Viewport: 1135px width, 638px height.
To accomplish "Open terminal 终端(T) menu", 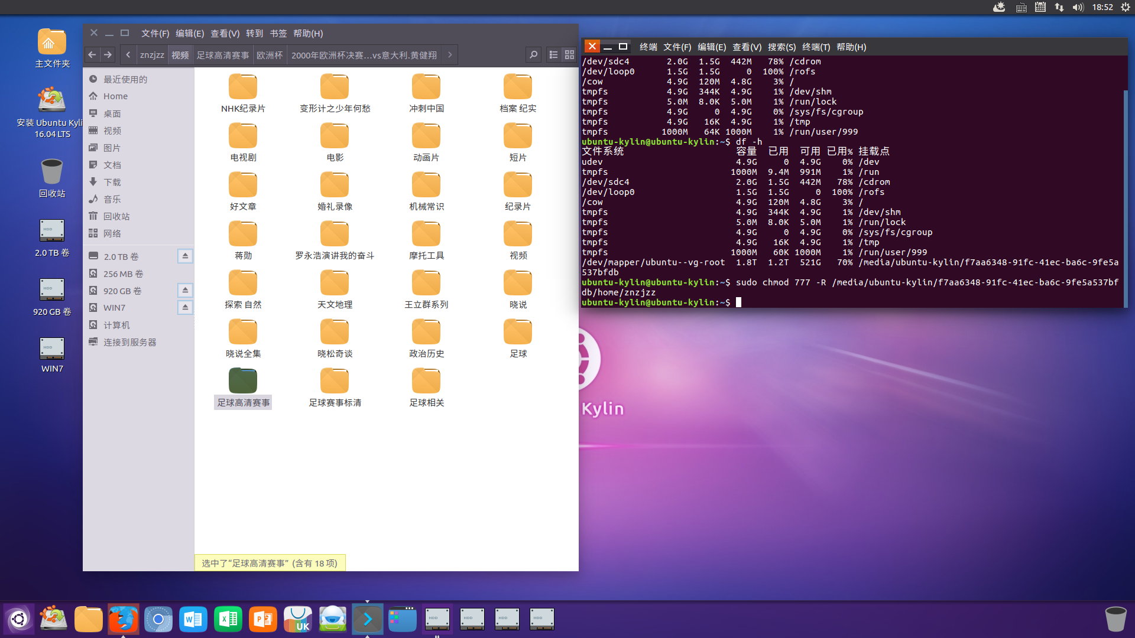I will pyautogui.click(x=816, y=47).
